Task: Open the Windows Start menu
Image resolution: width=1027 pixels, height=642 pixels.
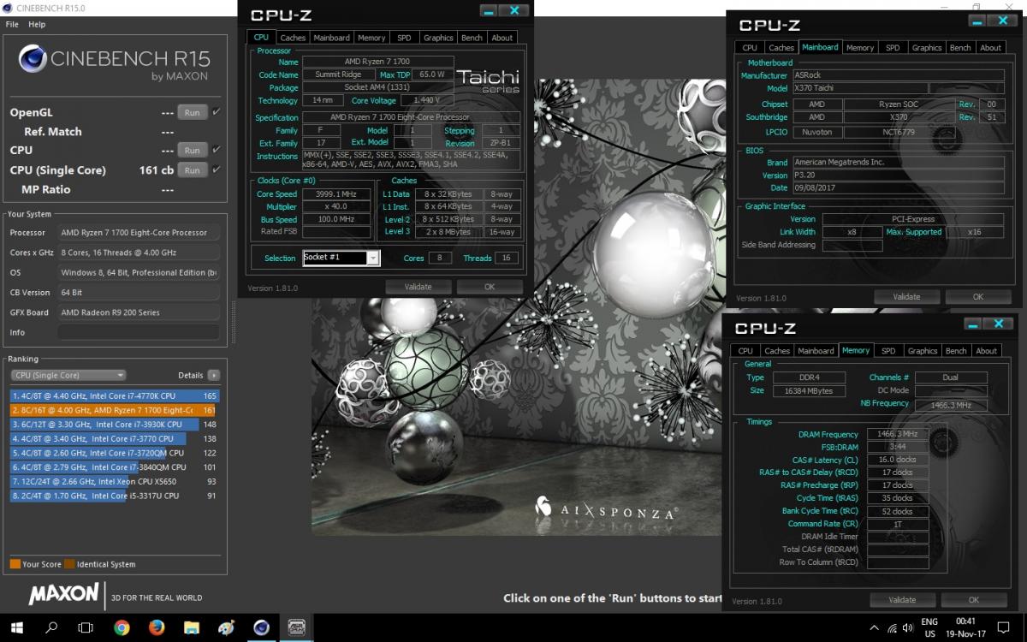Action: pyautogui.click(x=16, y=627)
